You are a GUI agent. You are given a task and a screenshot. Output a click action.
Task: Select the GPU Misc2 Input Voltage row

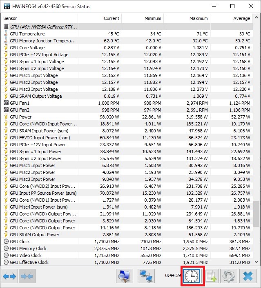click(127, 82)
